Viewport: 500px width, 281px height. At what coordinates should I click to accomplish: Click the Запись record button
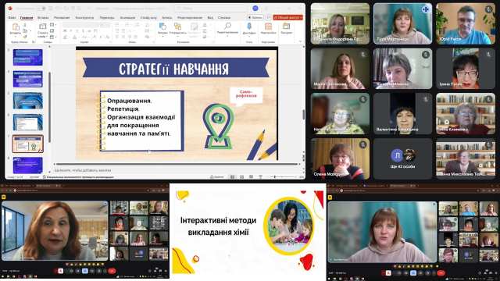point(255,17)
